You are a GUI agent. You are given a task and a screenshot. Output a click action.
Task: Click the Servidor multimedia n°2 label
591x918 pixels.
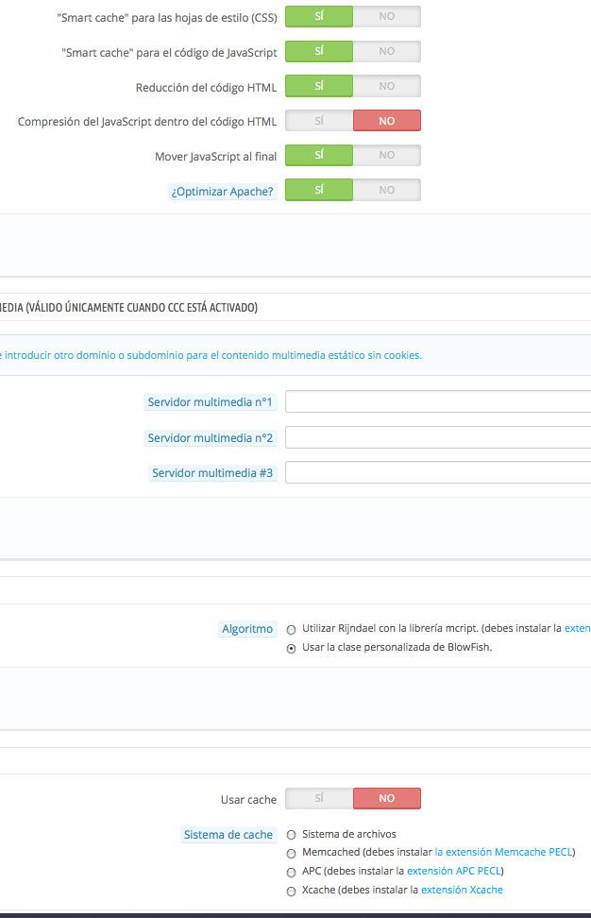tap(211, 438)
